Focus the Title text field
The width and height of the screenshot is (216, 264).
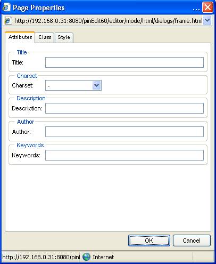(124, 62)
